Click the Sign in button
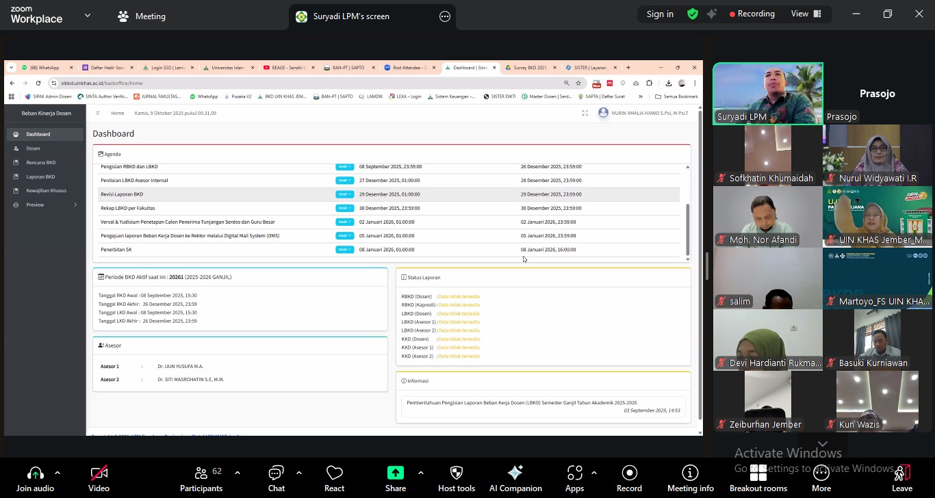Screen dimensions: 935x498 coord(660,14)
